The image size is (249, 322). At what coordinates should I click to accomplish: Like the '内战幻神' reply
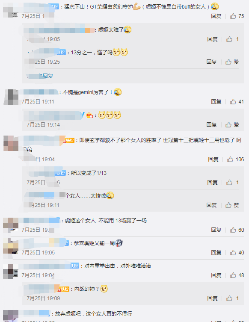click(x=229, y=298)
